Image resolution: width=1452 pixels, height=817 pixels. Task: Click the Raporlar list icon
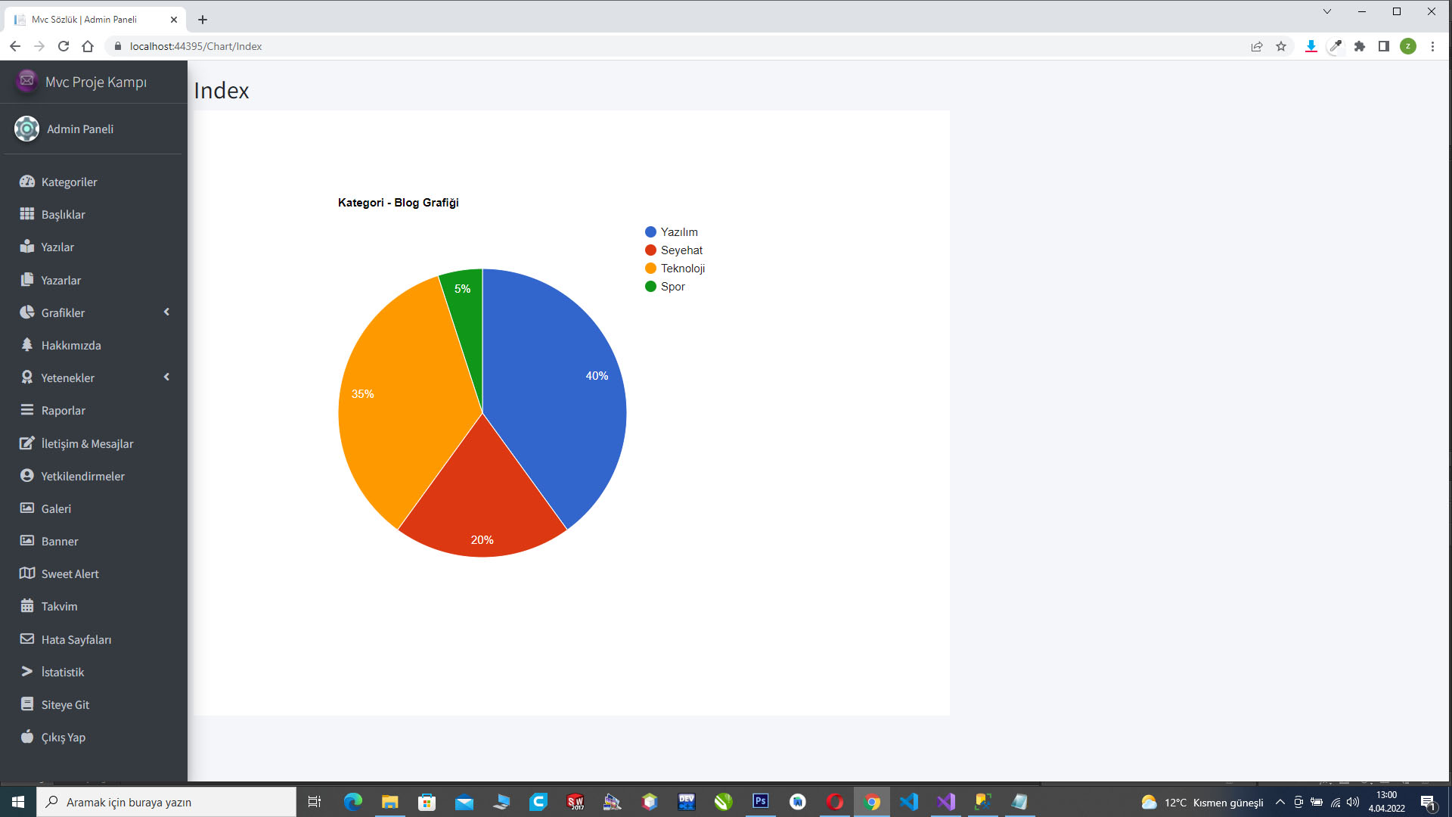(x=27, y=410)
